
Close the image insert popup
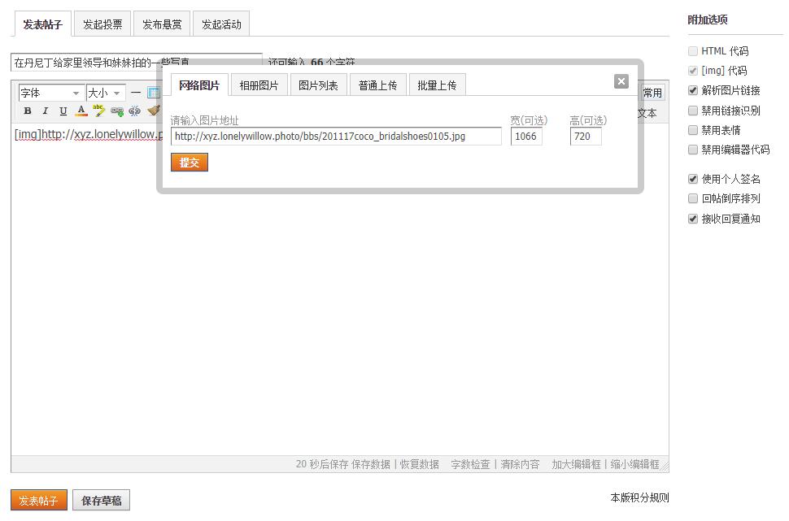[x=621, y=81]
